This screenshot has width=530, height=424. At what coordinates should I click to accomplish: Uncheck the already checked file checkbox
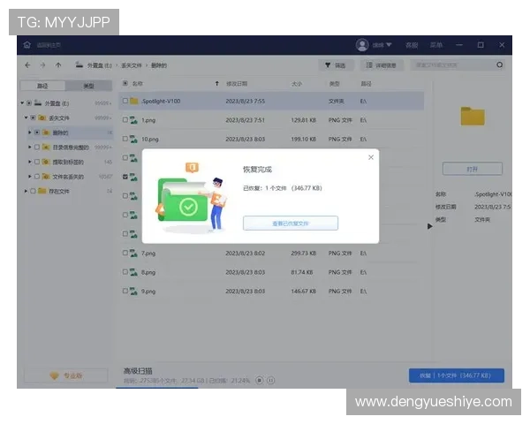125,177
